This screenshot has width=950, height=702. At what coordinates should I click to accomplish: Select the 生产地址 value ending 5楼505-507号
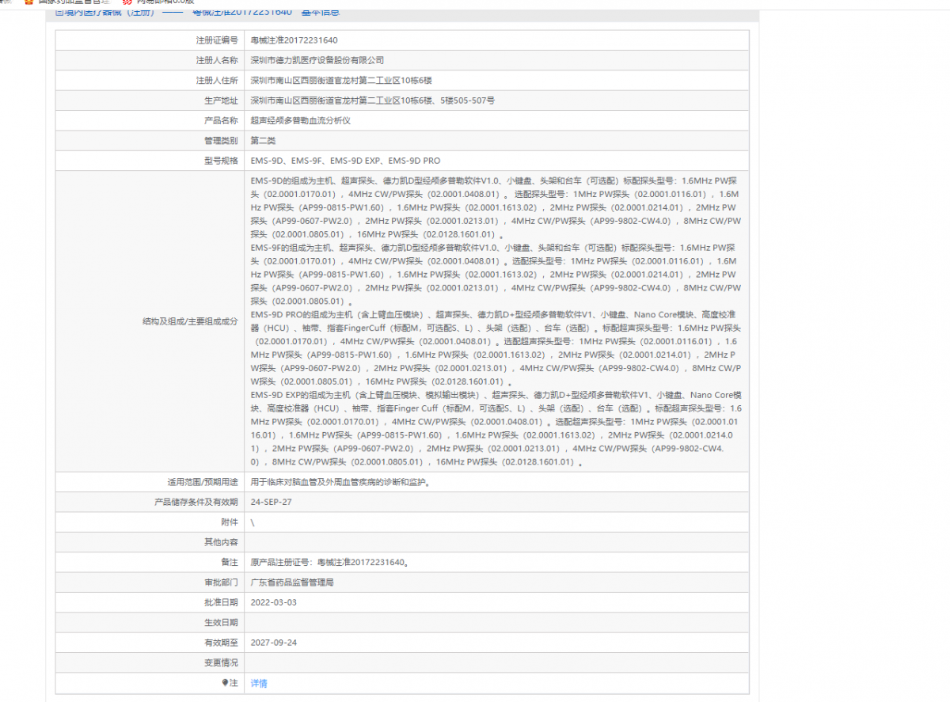point(373,101)
